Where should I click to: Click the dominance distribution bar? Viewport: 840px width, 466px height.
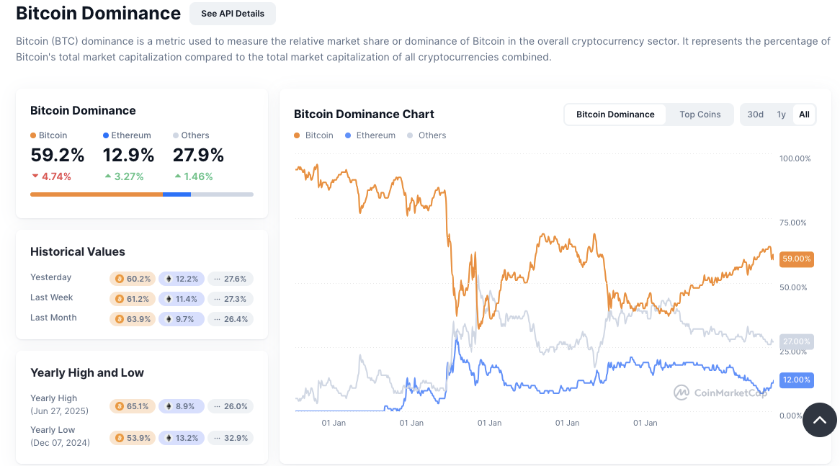(x=141, y=194)
